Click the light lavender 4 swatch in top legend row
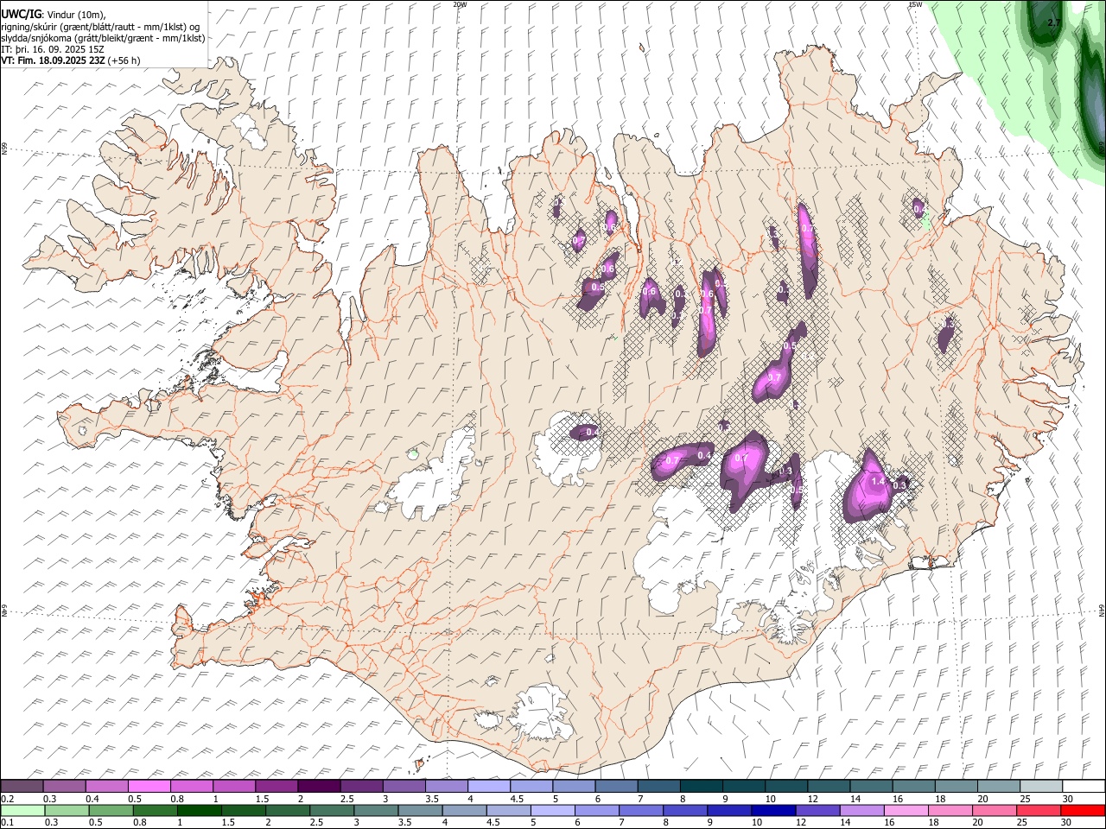This screenshot has height=829, width=1106. (x=488, y=786)
